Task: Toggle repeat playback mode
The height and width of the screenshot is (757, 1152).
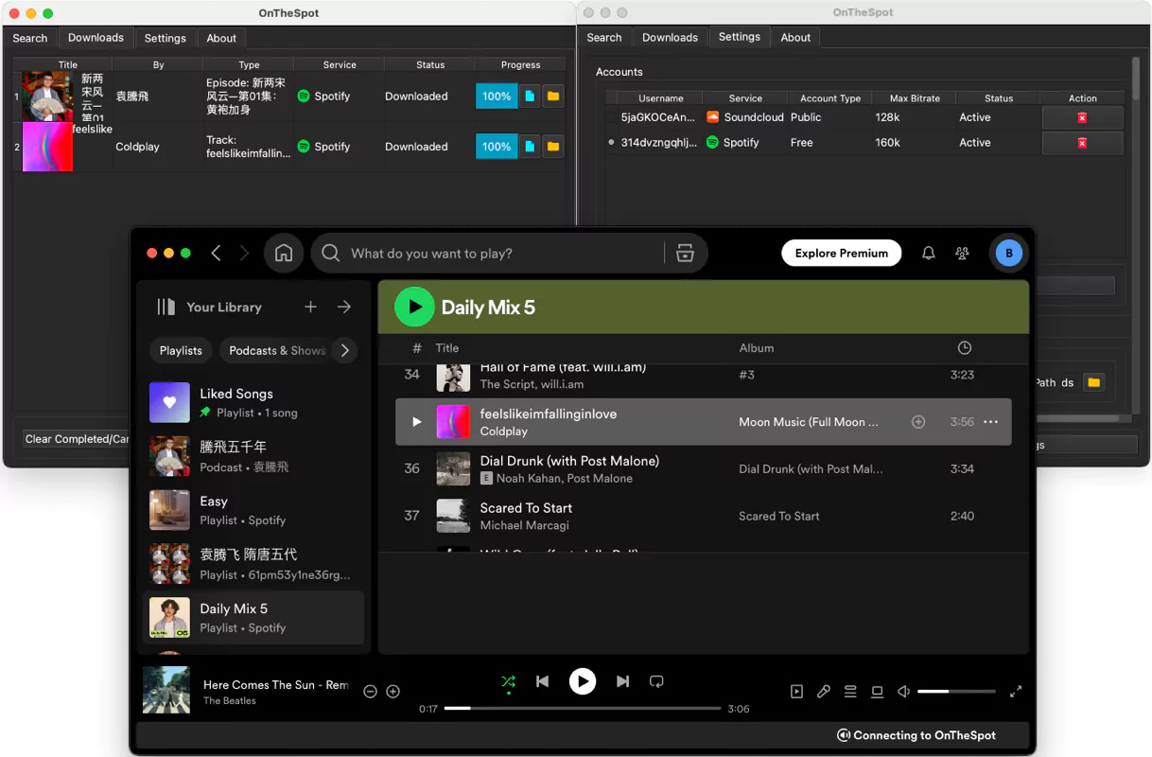Action: click(656, 681)
